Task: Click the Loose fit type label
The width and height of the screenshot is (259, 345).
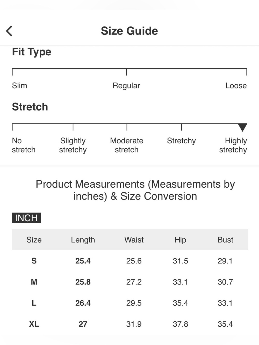Action: (236, 85)
